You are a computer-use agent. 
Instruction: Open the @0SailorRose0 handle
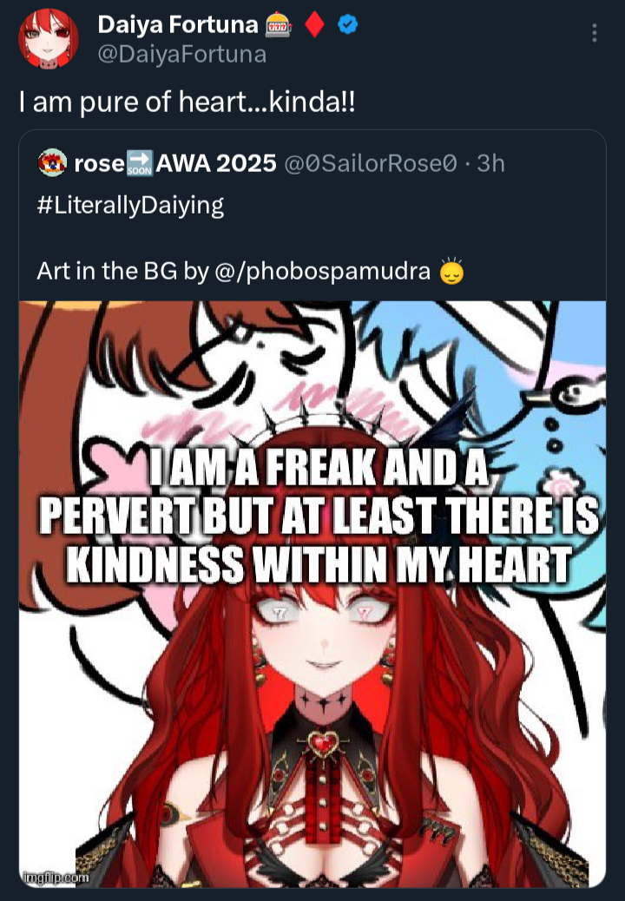click(x=371, y=164)
